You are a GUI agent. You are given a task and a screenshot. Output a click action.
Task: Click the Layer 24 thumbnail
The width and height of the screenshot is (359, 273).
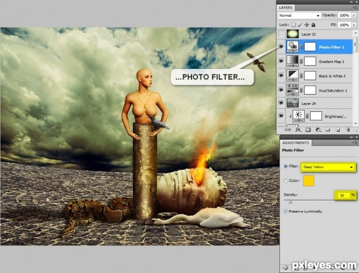pyautogui.click(x=293, y=103)
